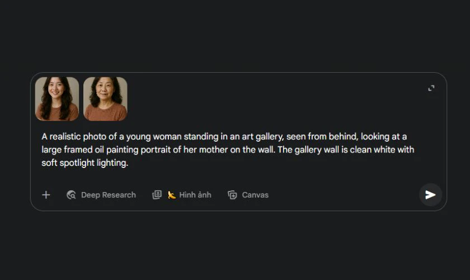Click the plus icon to add files
The width and height of the screenshot is (470, 280).
[46, 195]
